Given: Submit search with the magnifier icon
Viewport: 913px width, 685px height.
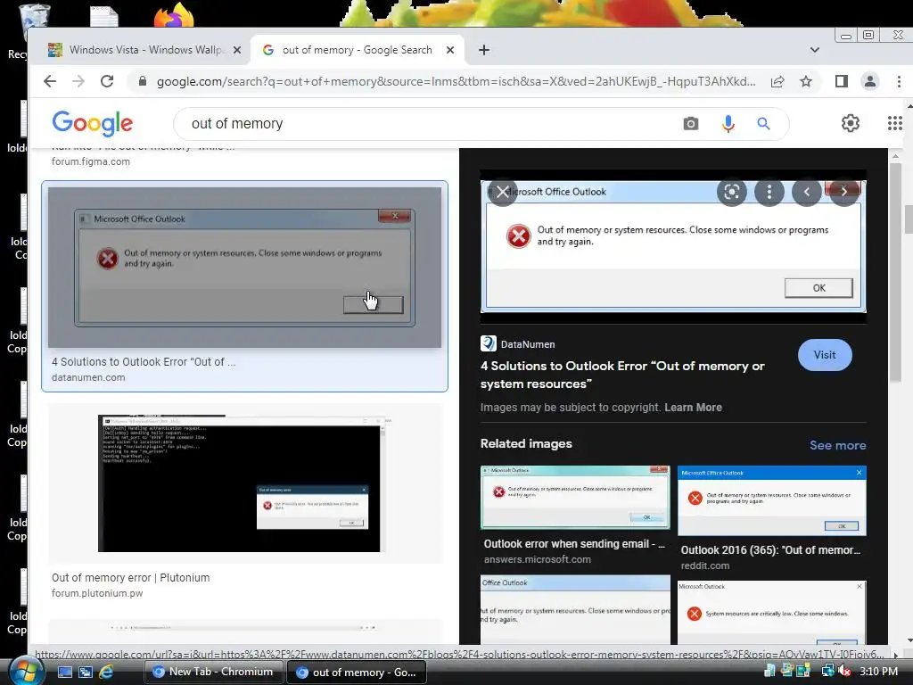Looking at the screenshot, I should coord(763,123).
